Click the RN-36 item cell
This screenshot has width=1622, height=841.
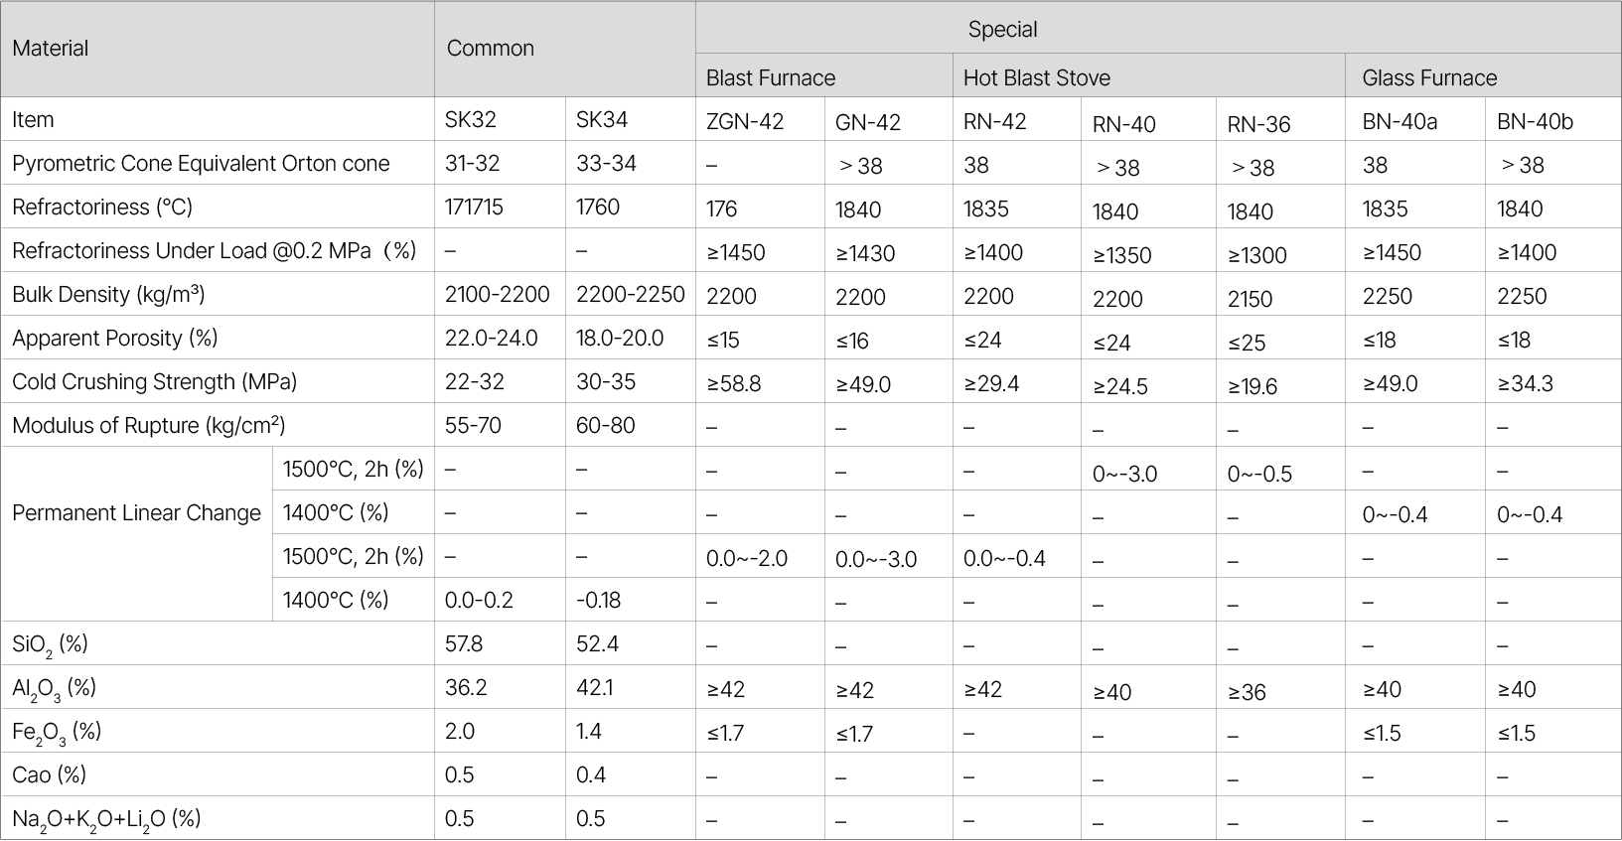1258,124
